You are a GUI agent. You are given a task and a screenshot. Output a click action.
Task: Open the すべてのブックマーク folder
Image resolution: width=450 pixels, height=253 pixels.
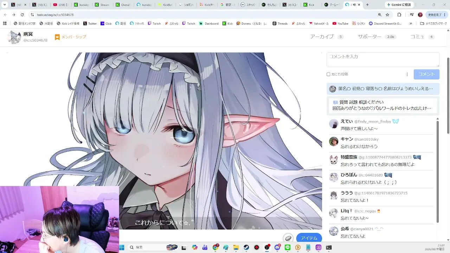point(433,24)
